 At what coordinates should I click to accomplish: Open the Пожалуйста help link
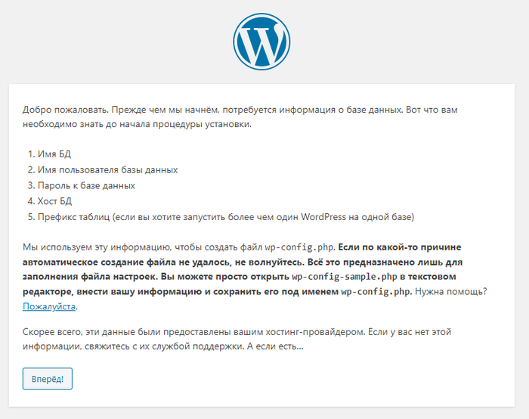point(49,306)
